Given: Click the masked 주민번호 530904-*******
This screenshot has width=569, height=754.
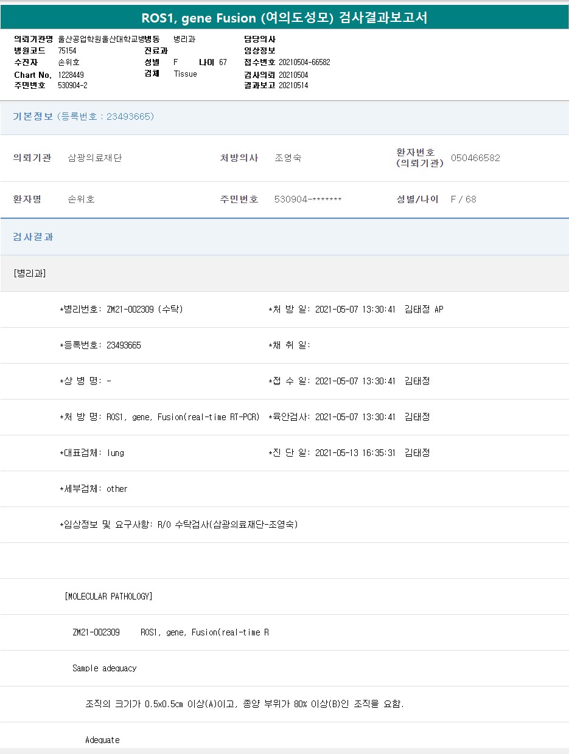Looking at the screenshot, I should tap(308, 199).
